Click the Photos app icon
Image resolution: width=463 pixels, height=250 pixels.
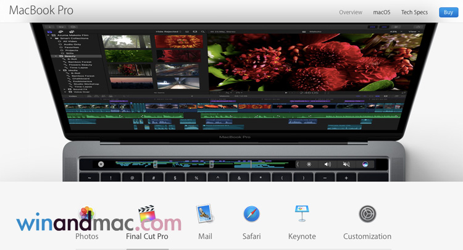(87, 215)
